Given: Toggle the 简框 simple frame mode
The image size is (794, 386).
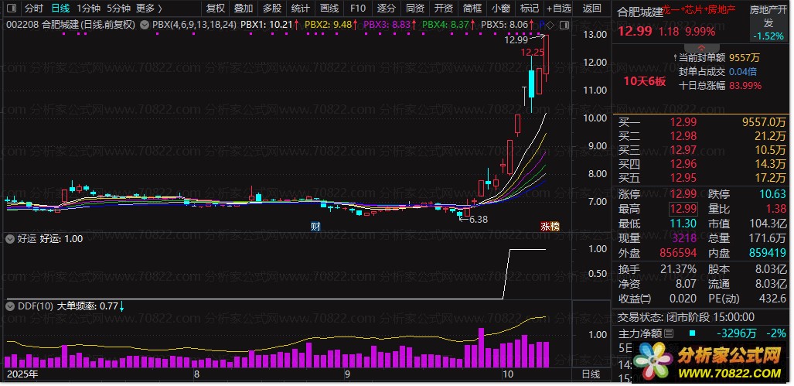Looking at the screenshot, I should pyautogui.click(x=472, y=8).
